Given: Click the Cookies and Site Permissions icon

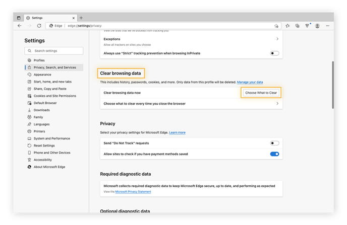Looking at the screenshot, I should [29, 96].
